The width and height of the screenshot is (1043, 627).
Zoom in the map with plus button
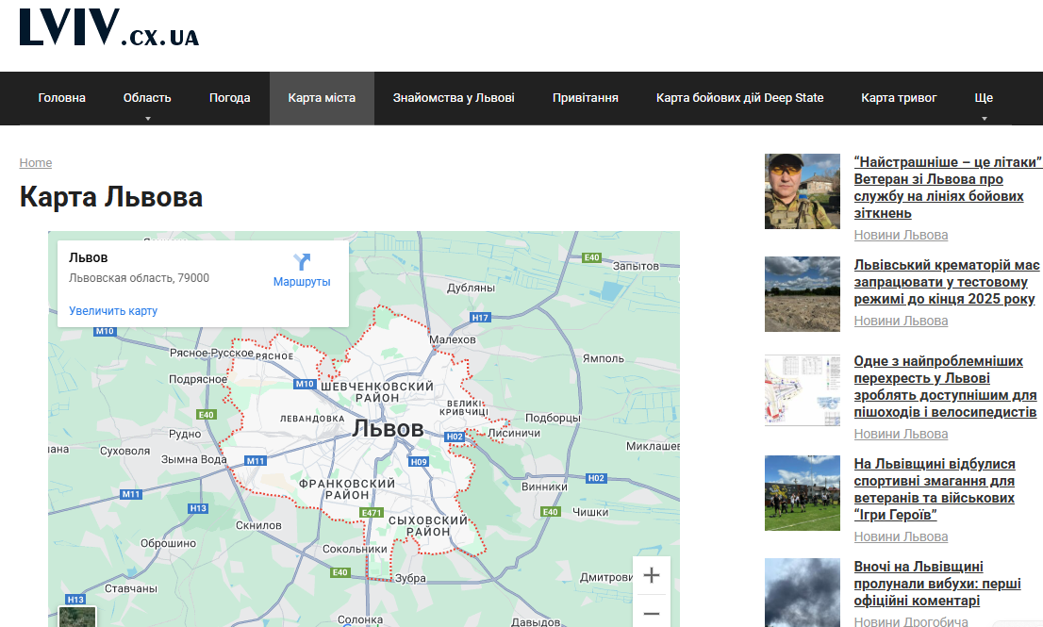652,575
